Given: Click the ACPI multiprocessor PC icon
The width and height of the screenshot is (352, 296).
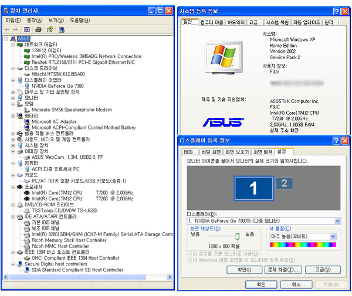Looking at the screenshot, I should 27,169.
